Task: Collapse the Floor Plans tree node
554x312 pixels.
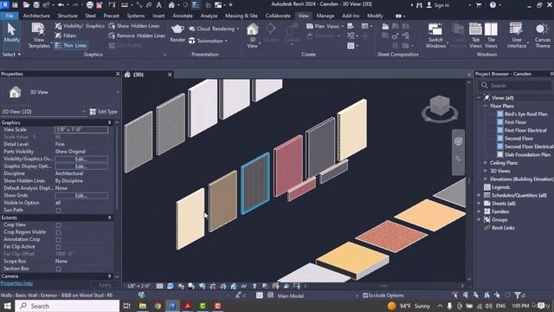Action: click(x=485, y=106)
